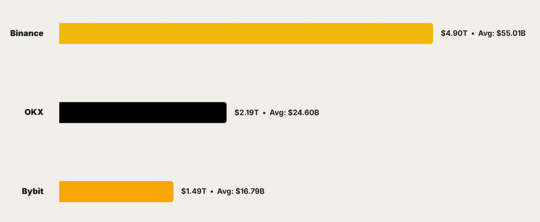Click the rounded right end of Binance bar
540x222 pixels.
tap(430, 33)
